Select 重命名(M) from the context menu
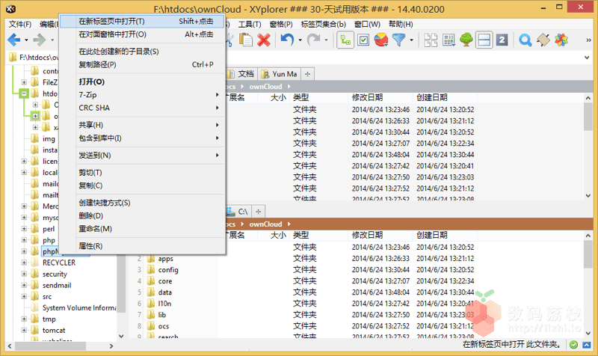Image resolution: width=598 pixels, height=356 pixels. (x=142, y=229)
